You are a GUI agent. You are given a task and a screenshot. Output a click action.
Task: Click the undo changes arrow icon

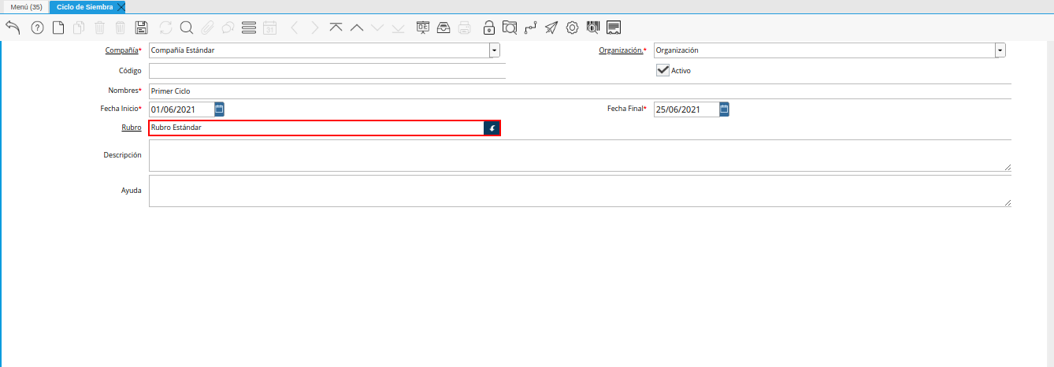click(13, 28)
